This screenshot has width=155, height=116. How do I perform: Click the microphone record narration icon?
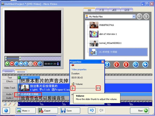click(x=26, y=64)
